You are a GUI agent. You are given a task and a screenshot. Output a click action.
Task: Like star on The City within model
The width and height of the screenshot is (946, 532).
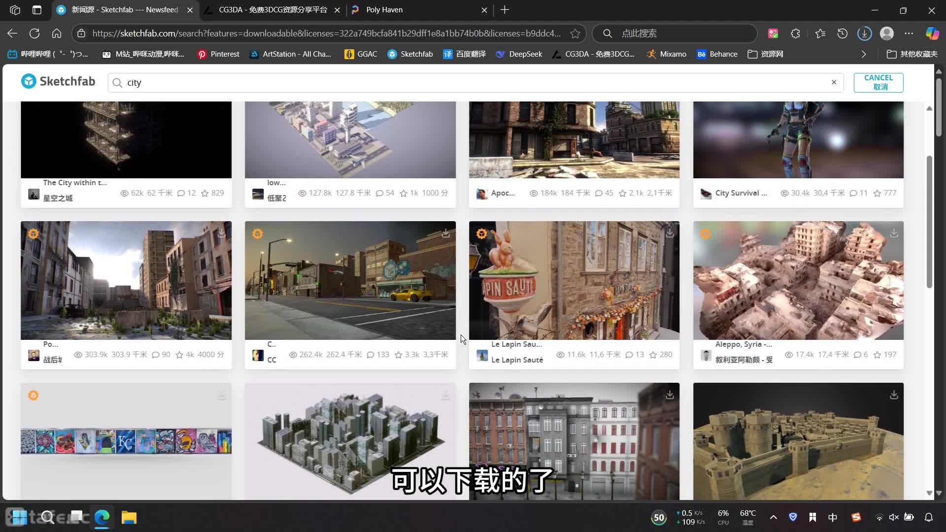click(205, 193)
